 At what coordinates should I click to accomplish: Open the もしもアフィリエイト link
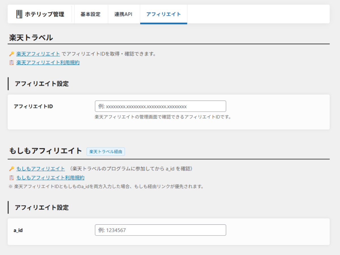tap(41, 168)
